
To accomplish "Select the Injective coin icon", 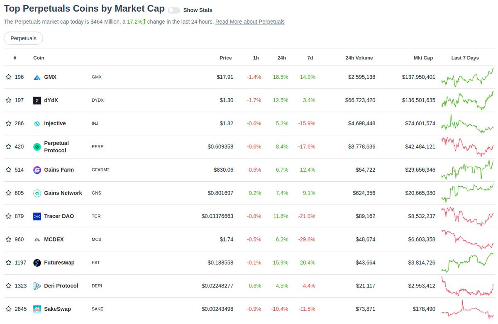I will tap(36, 123).
